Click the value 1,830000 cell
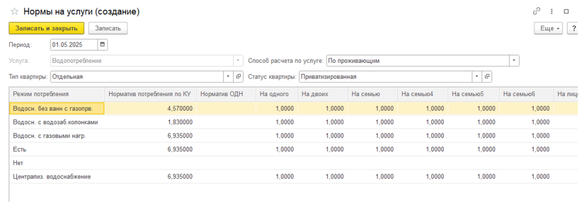This screenshot has width=582, height=209. click(151, 122)
